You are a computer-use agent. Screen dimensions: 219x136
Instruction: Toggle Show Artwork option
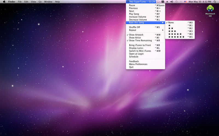[x=145, y=35]
